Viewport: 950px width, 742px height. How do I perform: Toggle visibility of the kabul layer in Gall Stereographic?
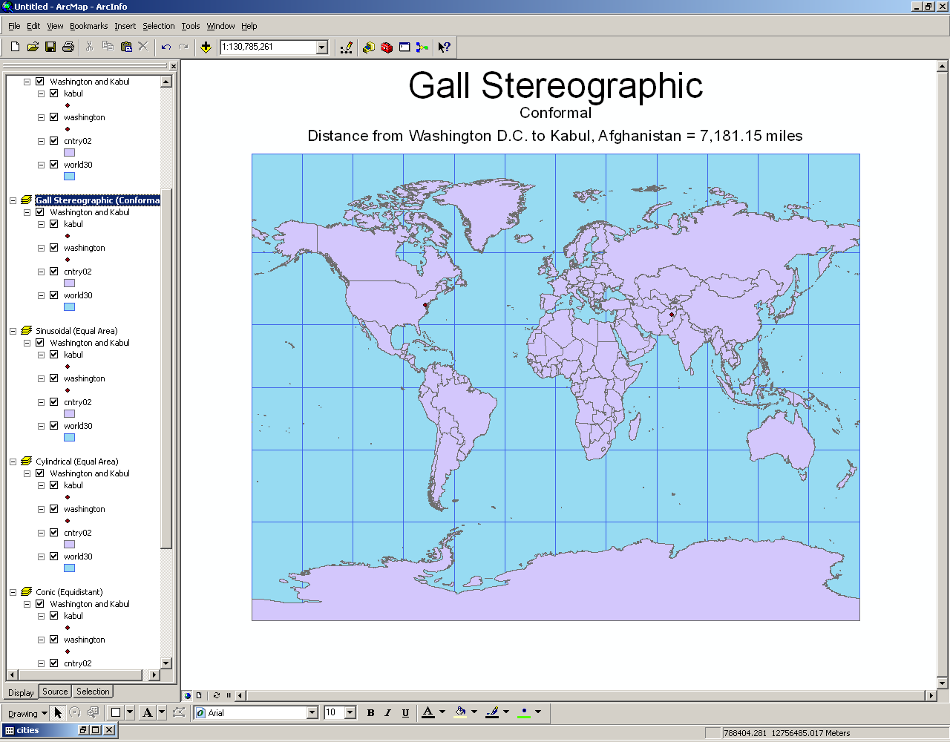click(x=53, y=223)
